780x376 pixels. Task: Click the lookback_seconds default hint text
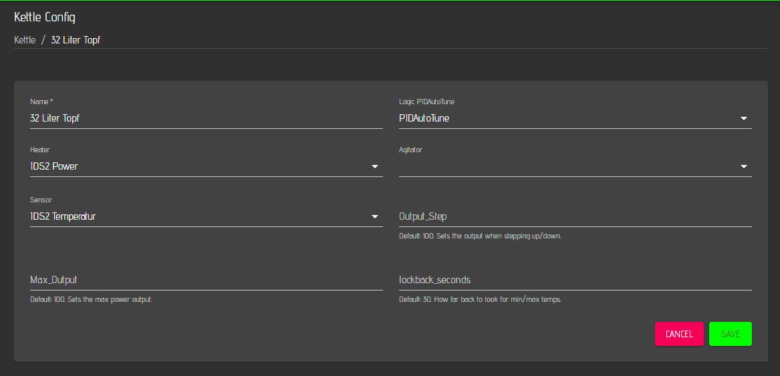[x=479, y=300]
